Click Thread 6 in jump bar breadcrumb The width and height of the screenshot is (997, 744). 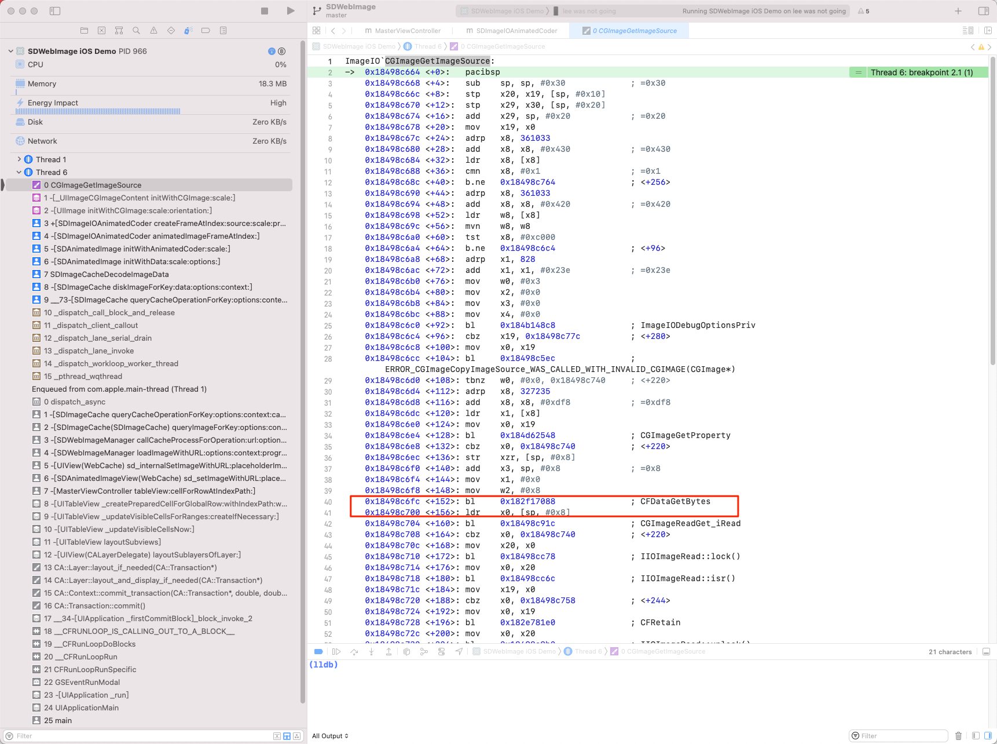click(x=427, y=46)
